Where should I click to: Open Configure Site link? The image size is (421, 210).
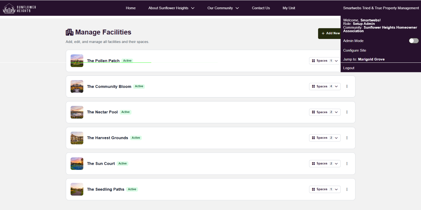pyautogui.click(x=354, y=51)
